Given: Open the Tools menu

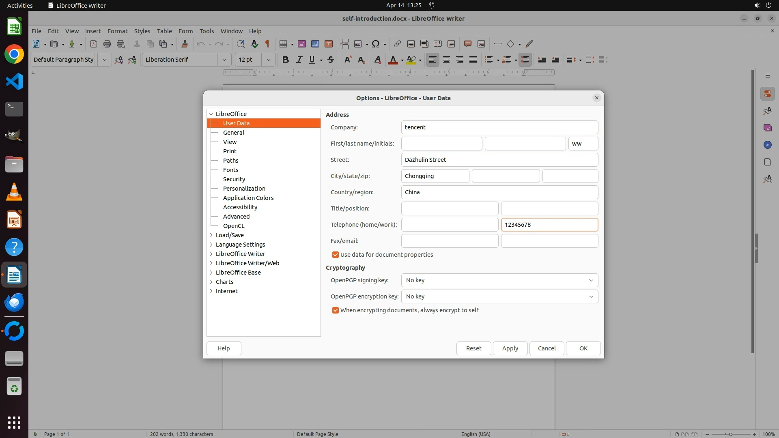Looking at the screenshot, I should pyautogui.click(x=207, y=31).
